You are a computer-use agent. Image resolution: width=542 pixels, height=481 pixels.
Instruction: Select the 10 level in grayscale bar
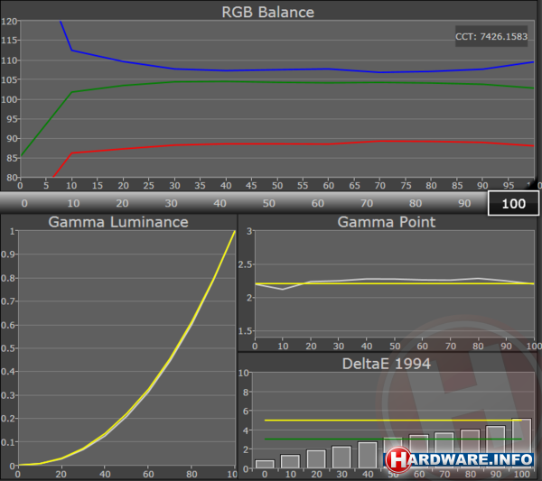[73, 203]
